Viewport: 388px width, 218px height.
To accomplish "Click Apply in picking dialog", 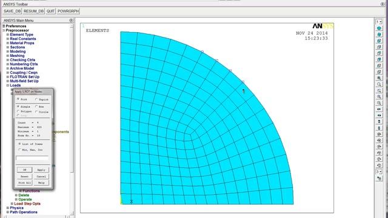I will [x=41, y=170].
